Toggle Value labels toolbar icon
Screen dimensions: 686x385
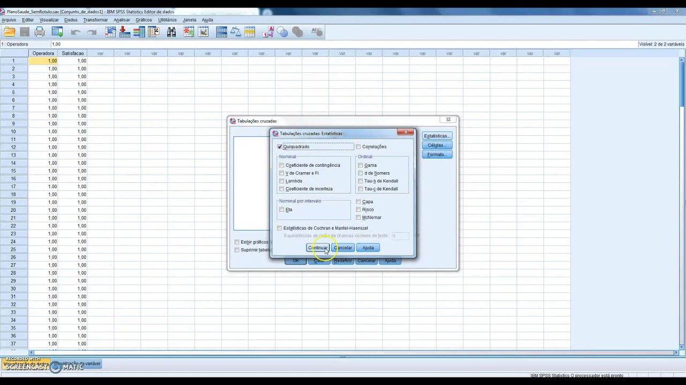[269, 32]
